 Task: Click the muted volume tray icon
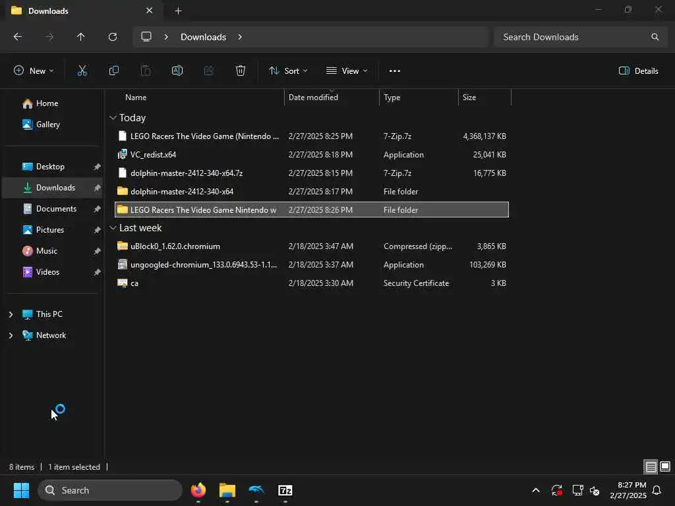[595, 490]
